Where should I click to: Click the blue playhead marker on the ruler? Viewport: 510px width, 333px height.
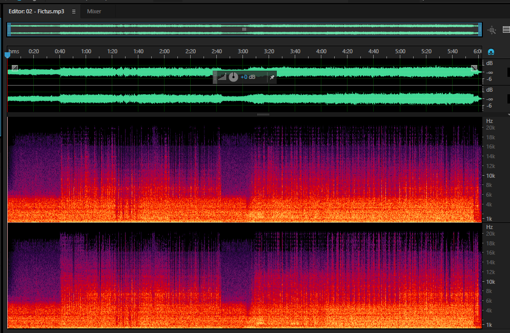point(8,55)
